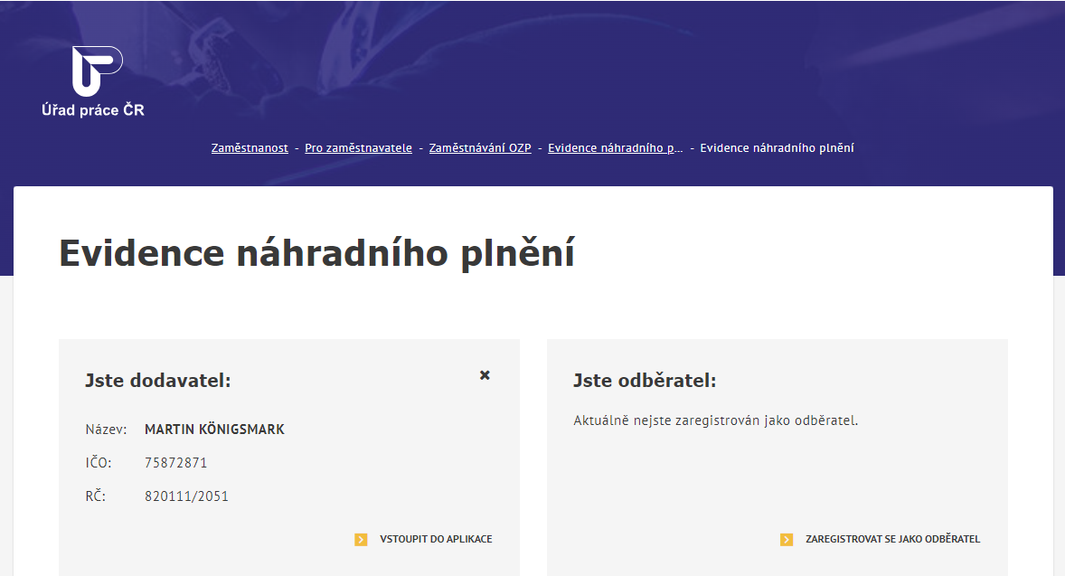Open the Pro zaměstnavatele breadcrumb link

pyautogui.click(x=359, y=148)
